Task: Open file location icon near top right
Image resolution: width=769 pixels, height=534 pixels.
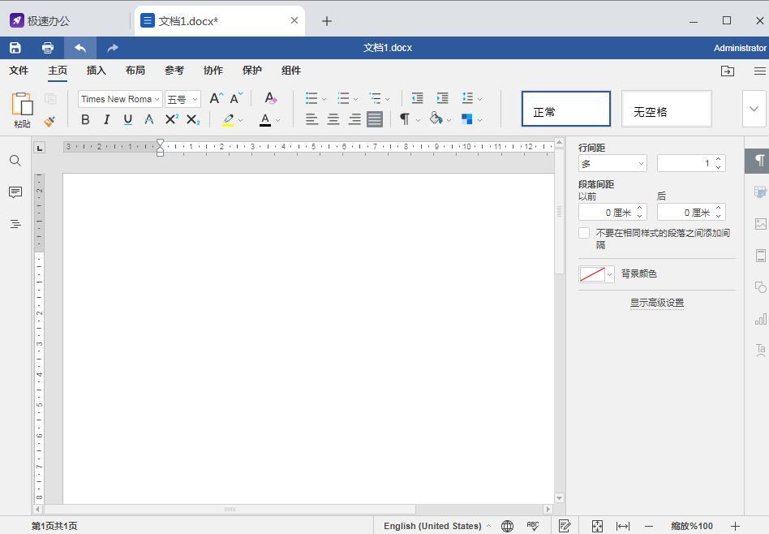Action: 728,71
